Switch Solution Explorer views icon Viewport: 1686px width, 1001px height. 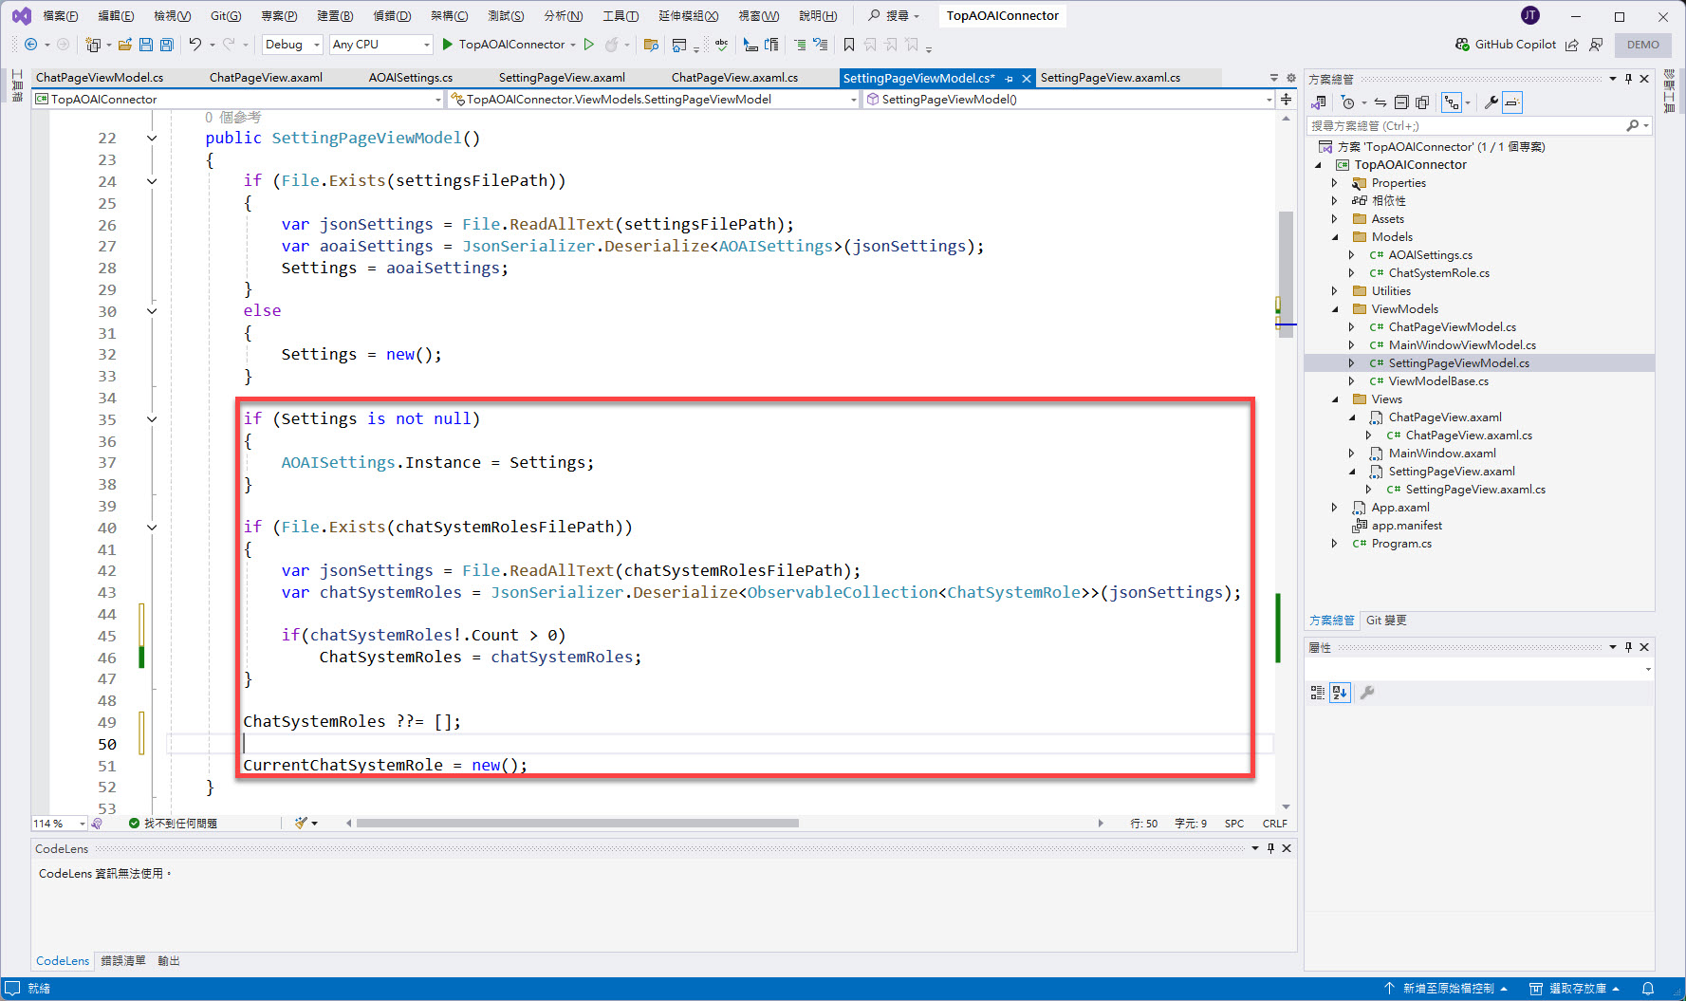pyautogui.click(x=1320, y=102)
